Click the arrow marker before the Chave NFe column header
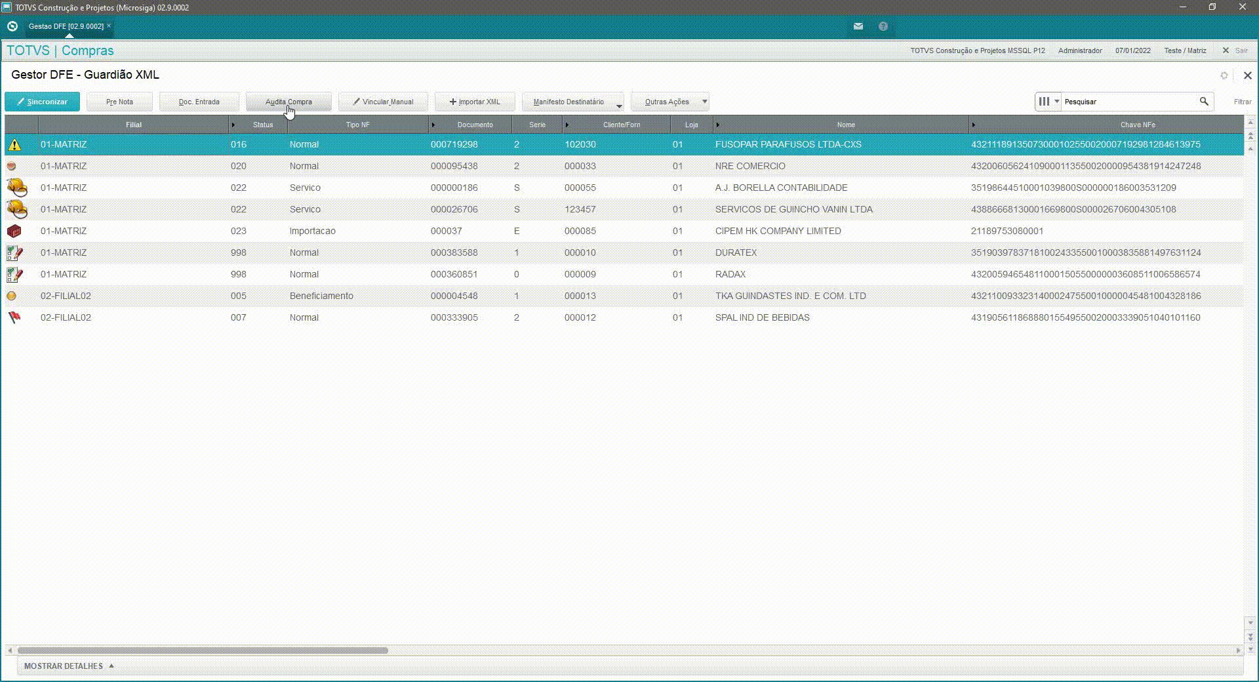1259x682 pixels. click(x=973, y=125)
